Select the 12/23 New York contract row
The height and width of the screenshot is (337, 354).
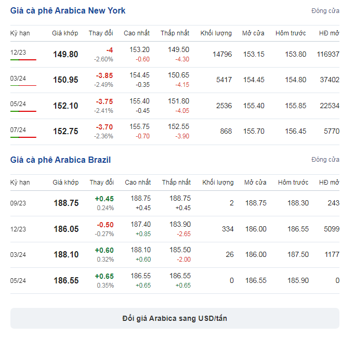pyautogui.click(x=175, y=54)
